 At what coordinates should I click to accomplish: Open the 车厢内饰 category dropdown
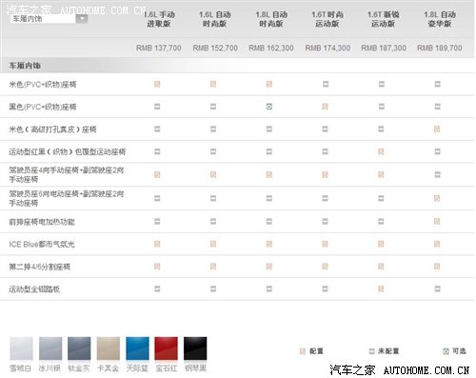click(49, 19)
